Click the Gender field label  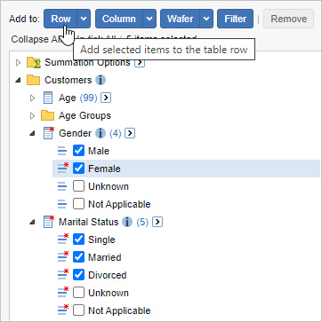click(75, 133)
